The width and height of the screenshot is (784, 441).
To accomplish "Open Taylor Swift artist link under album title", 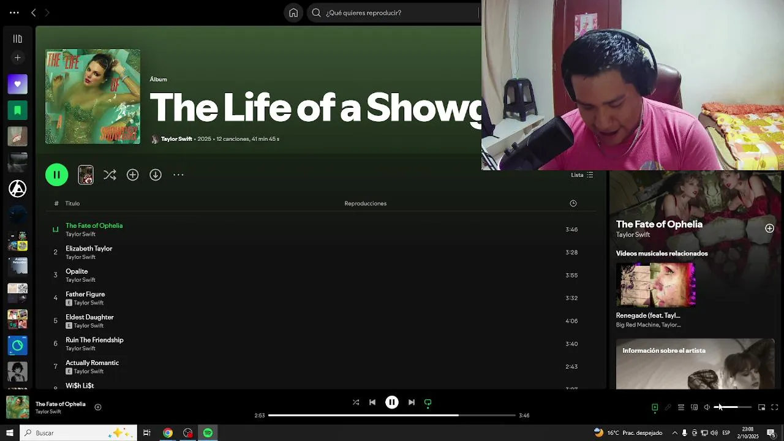I will pos(176,139).
